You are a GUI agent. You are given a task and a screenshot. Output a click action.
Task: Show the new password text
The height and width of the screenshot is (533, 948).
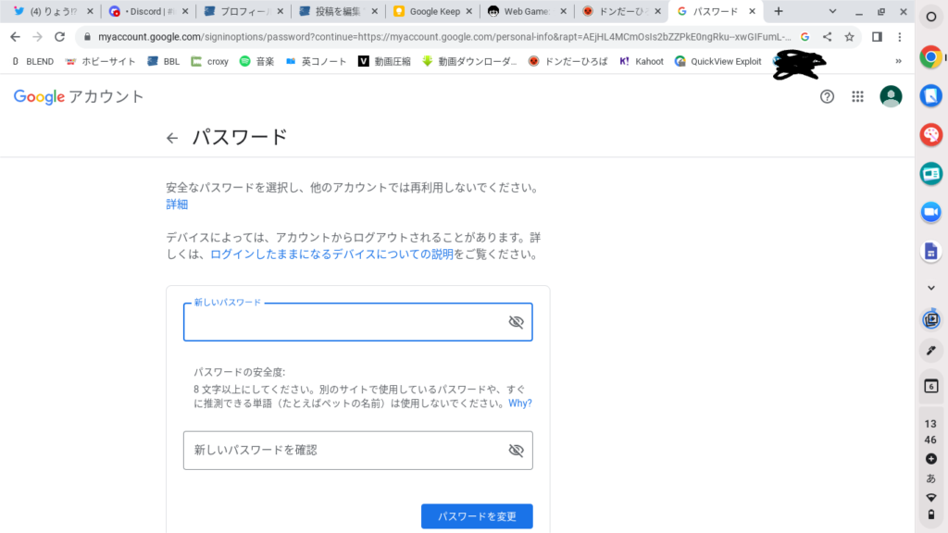coord(516,322)
